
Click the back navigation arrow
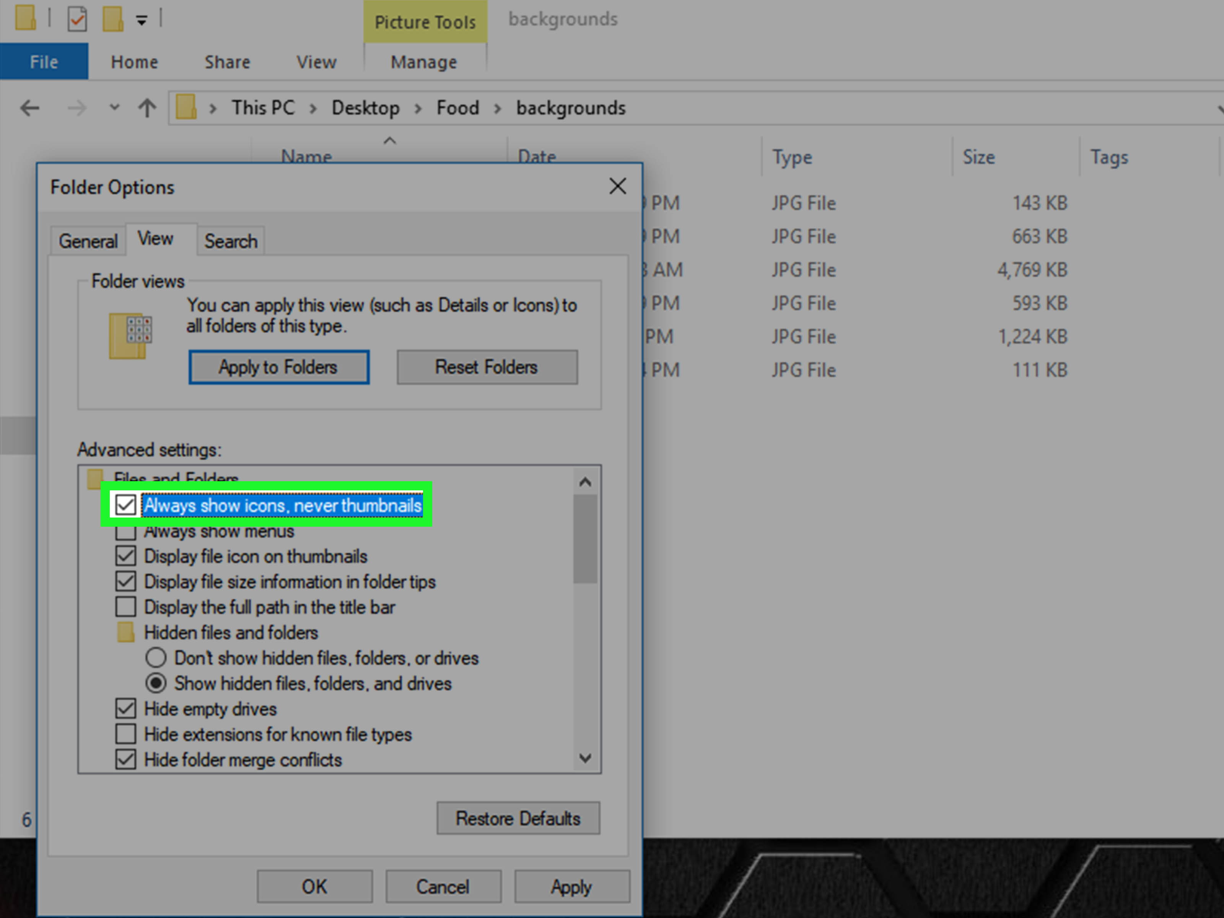[x=30, y=108]
